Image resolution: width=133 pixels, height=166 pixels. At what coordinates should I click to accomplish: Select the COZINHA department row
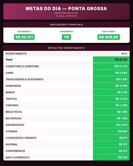point(66,131)
